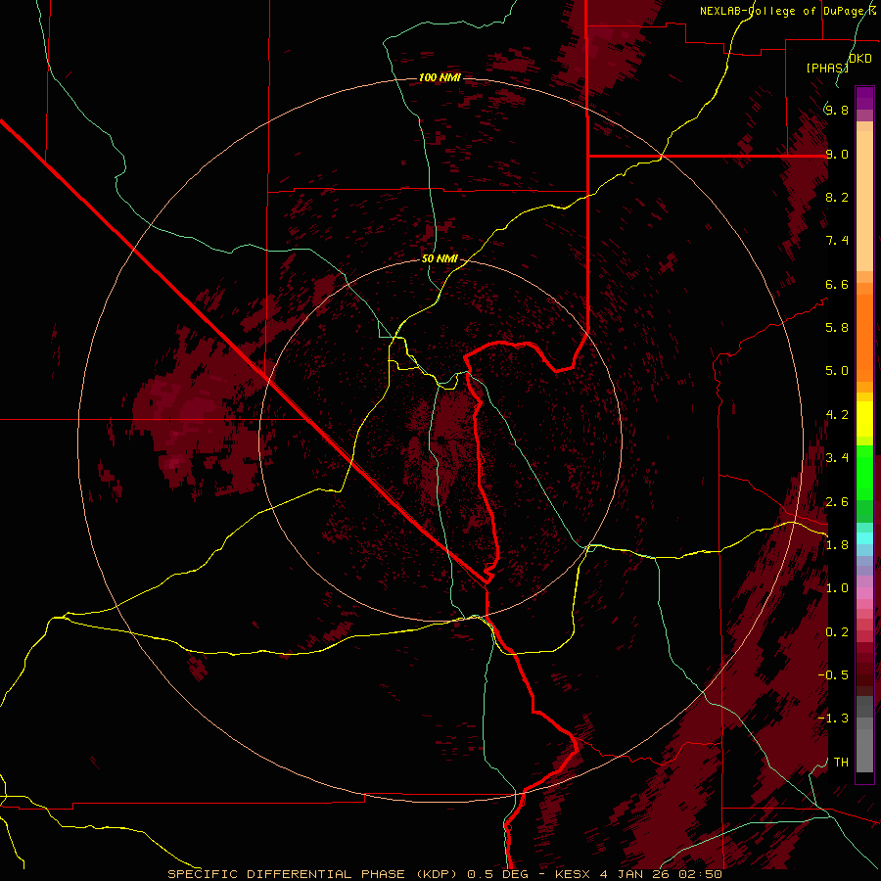Click the 7.4 scale value
881x881 pixels.
click(x=837, y=241)
